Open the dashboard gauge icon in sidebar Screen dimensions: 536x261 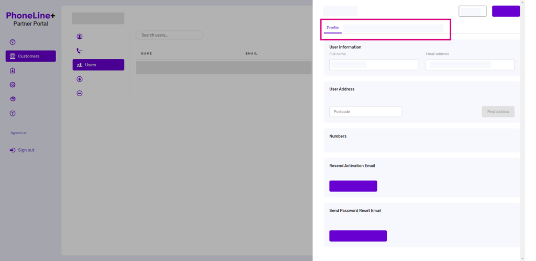[13, 42]
